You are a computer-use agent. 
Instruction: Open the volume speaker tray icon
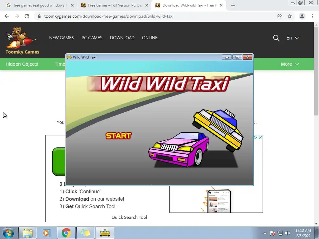288,233
